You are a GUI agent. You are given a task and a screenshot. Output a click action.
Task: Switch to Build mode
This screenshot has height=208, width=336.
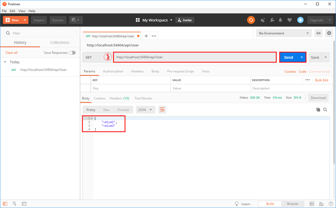coord(270,204)
